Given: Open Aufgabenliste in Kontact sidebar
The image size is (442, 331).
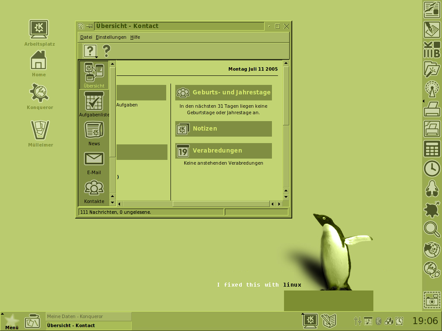Looking at the screenshot, I should (x=94, y=104).
